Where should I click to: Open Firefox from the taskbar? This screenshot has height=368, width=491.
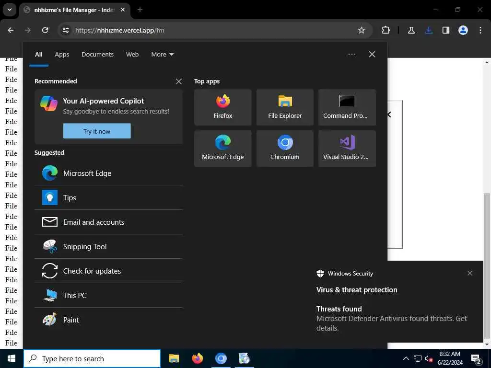pos(197,358)
